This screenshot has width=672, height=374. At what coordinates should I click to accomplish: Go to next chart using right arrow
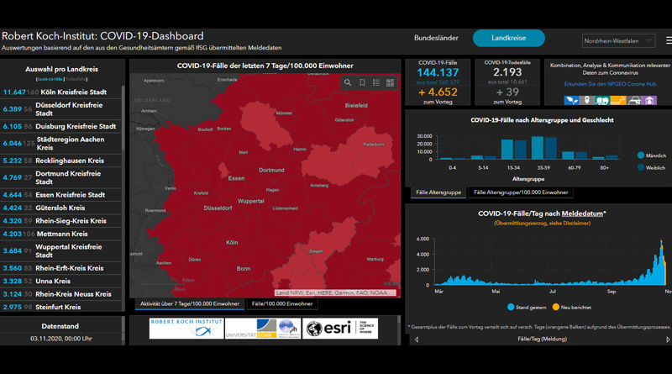tap(668, 340)
